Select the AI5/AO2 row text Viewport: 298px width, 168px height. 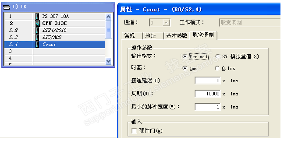point(52,37)
